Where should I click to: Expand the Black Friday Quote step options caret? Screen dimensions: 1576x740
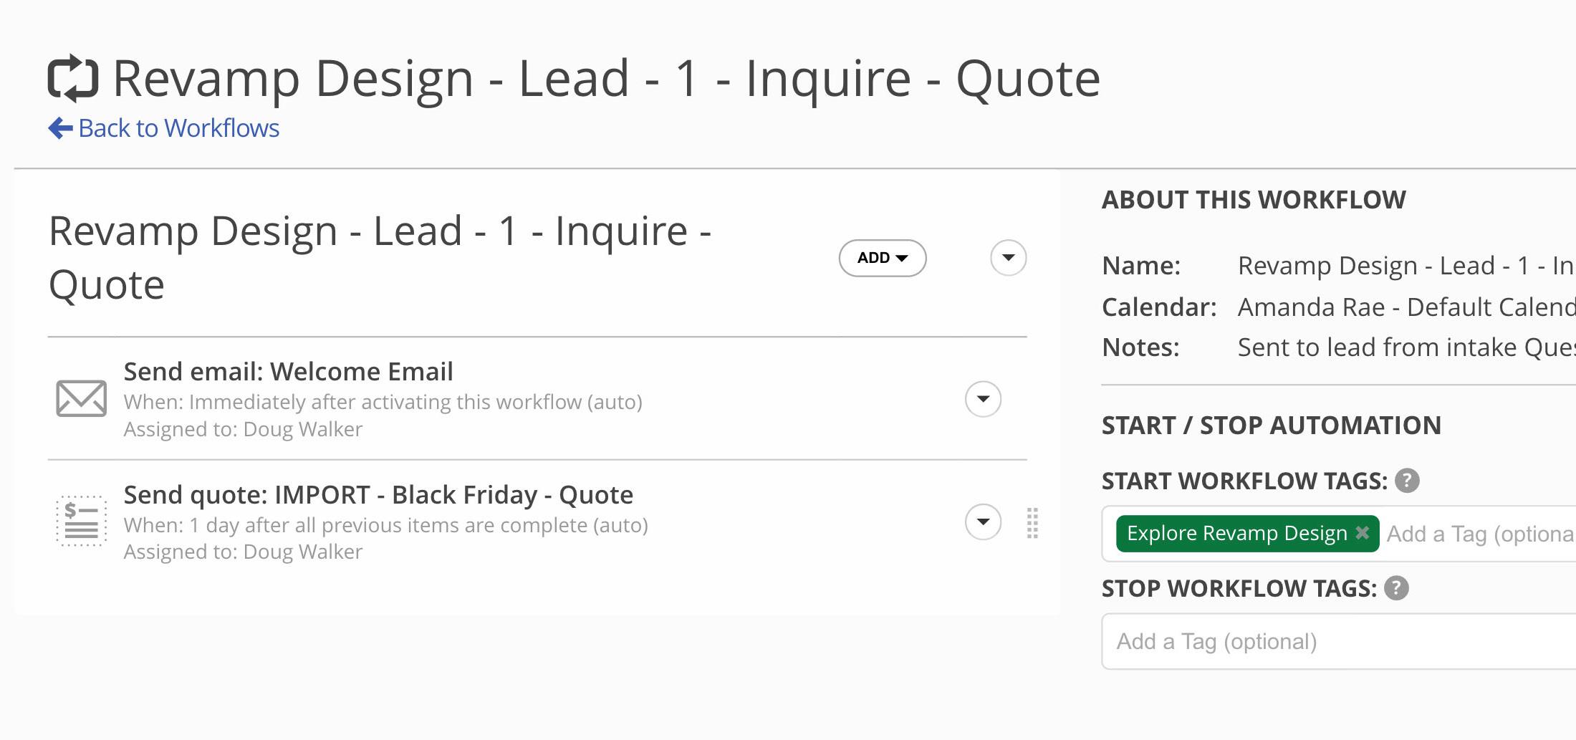coord(983,522)
